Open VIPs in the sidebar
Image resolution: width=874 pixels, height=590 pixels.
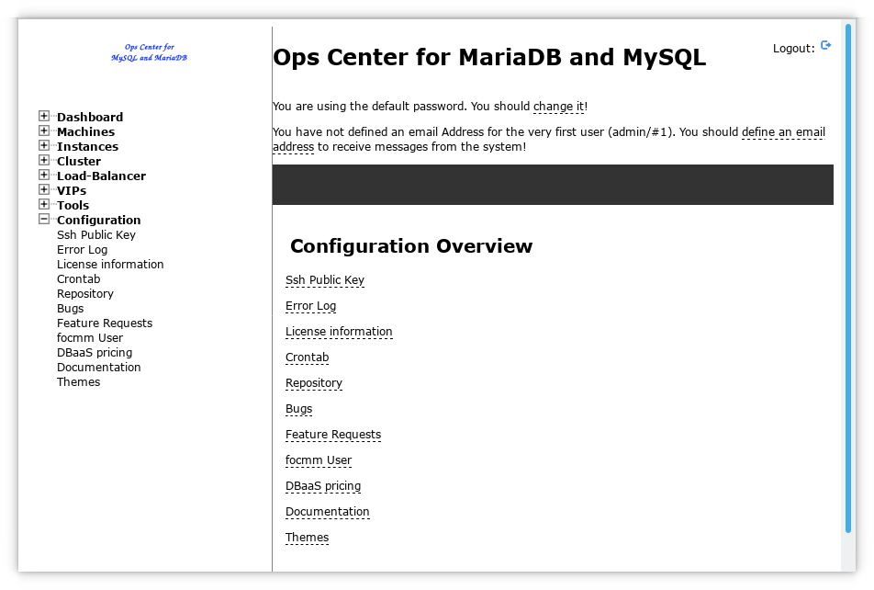point(72,190)
